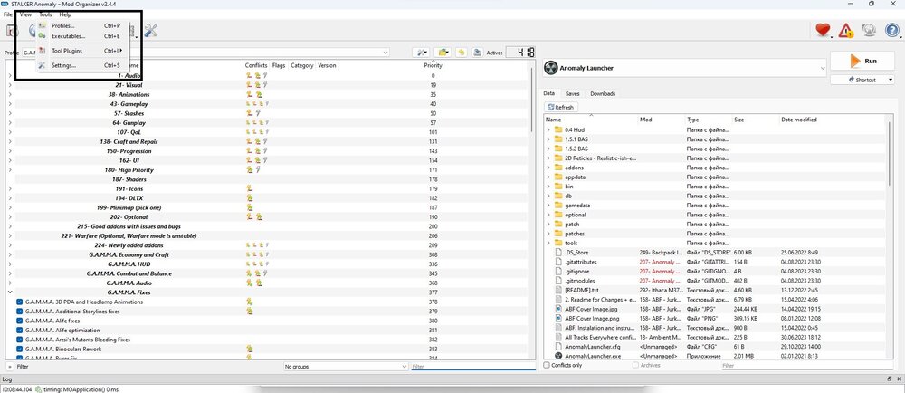Viewport: 905px width, 393px height.
Task: Collapse the G.A.M.M.A. Fixes separator
Action: (x=10, y=292)
